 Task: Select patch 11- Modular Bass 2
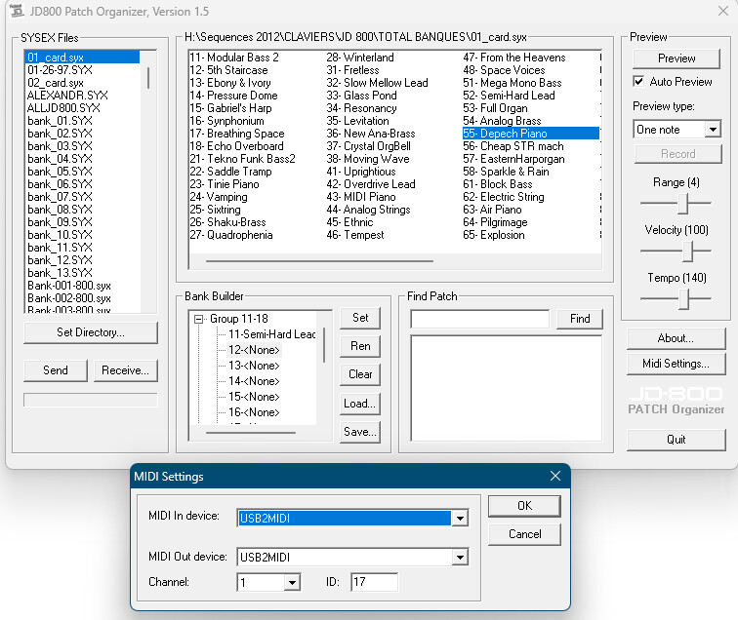coord(234,58)
